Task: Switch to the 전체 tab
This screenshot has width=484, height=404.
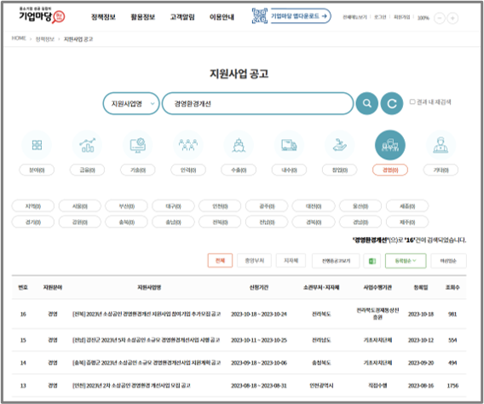Action: (x=220, y=261)
